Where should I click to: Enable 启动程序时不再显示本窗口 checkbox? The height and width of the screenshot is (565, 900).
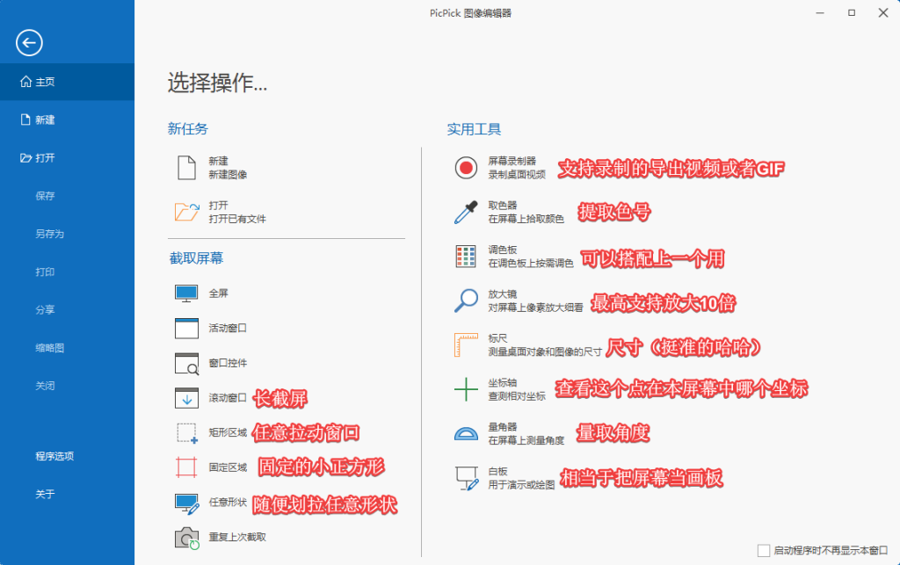pyautogui.click(x=764, y=551)
